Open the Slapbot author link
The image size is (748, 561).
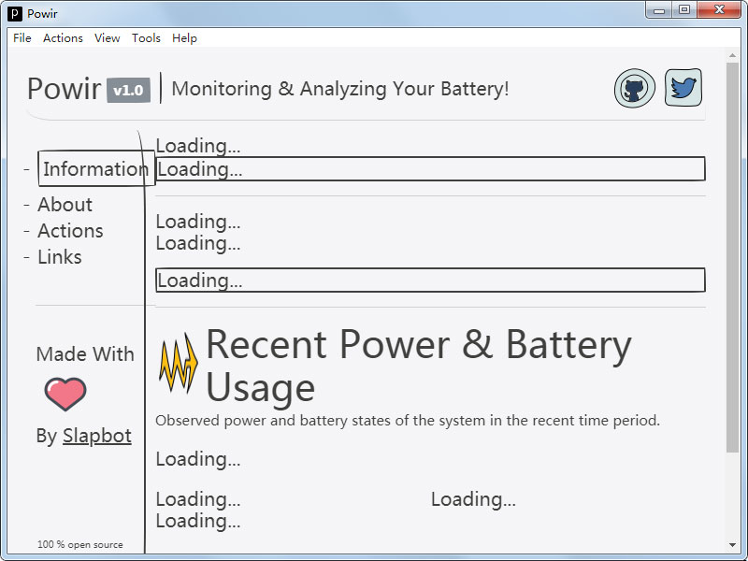pyautogui.click(x=97, y=436)
